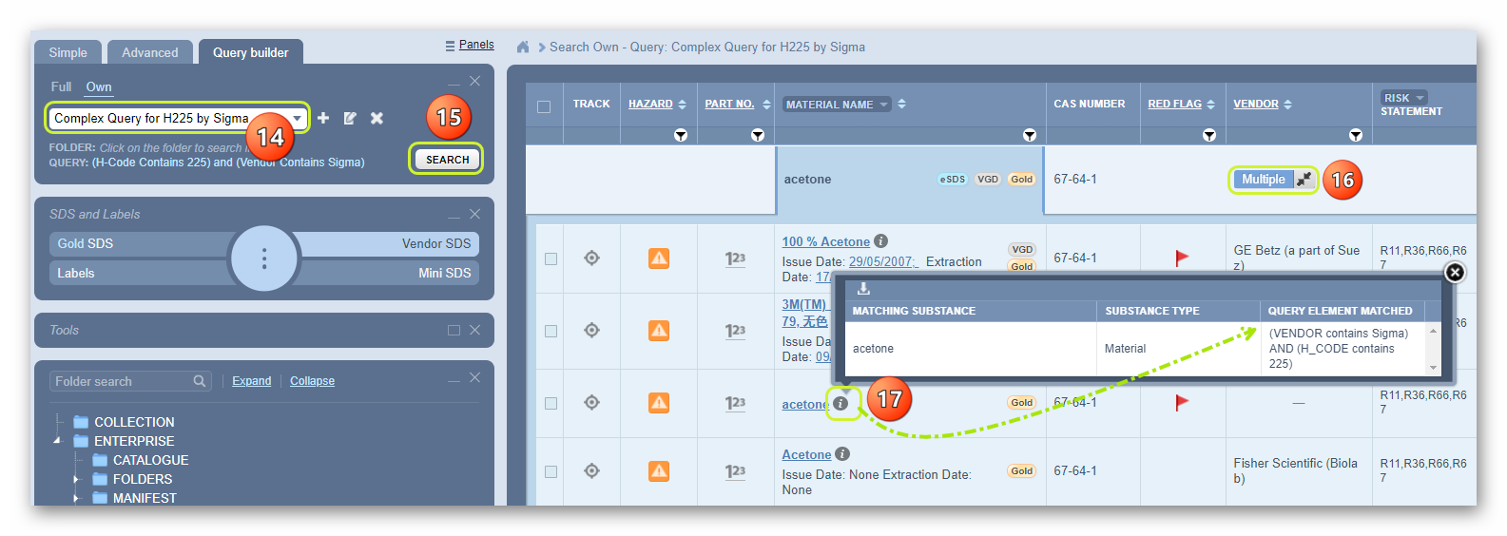Viewport: 1507px width, 536px height.
Task: Open part number icon in Fisher Scientific row
Action: pyautogui.click(x=735, y=471)
